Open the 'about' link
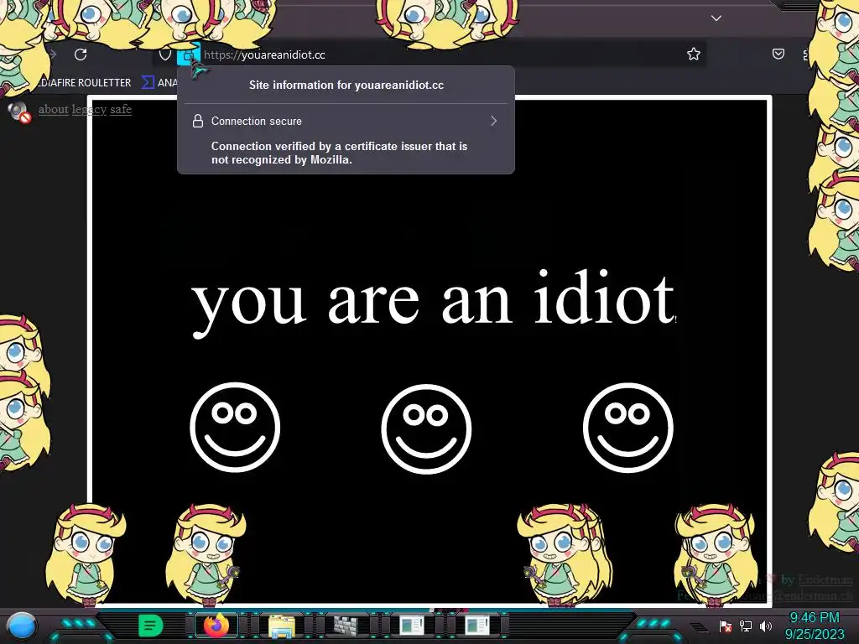This screenshot has width=859, height=644. [x=53, y=109]
